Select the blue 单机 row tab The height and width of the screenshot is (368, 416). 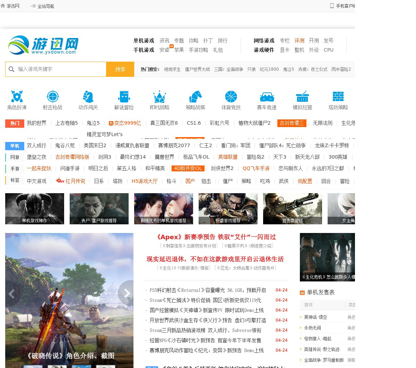(15, 146)
